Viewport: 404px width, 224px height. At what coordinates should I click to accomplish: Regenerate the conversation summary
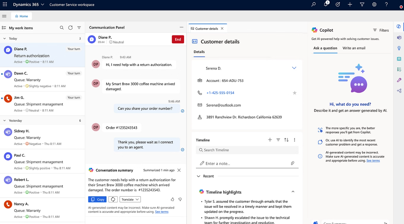pos(113,200)
